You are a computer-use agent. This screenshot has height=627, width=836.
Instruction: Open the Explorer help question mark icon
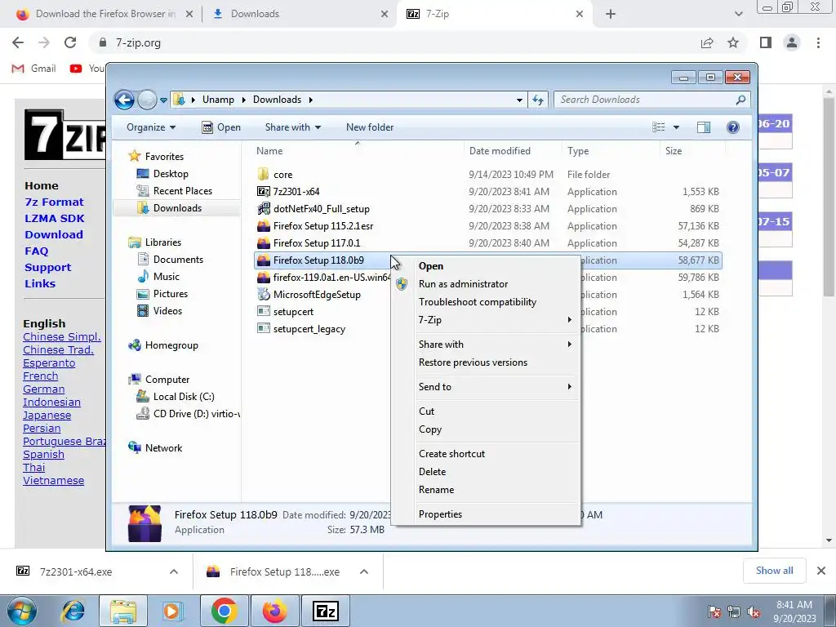(x=733, y=127)
